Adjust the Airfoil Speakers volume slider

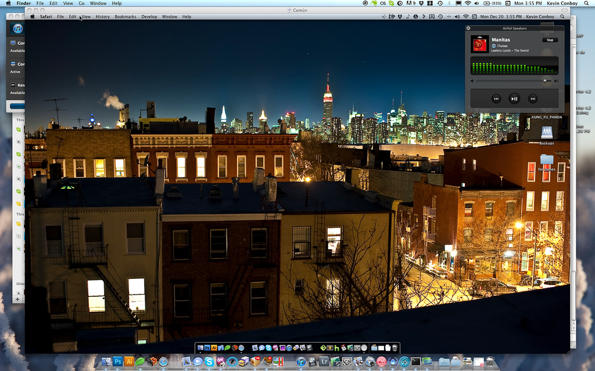pyautogui.click(x=544, y=81)
